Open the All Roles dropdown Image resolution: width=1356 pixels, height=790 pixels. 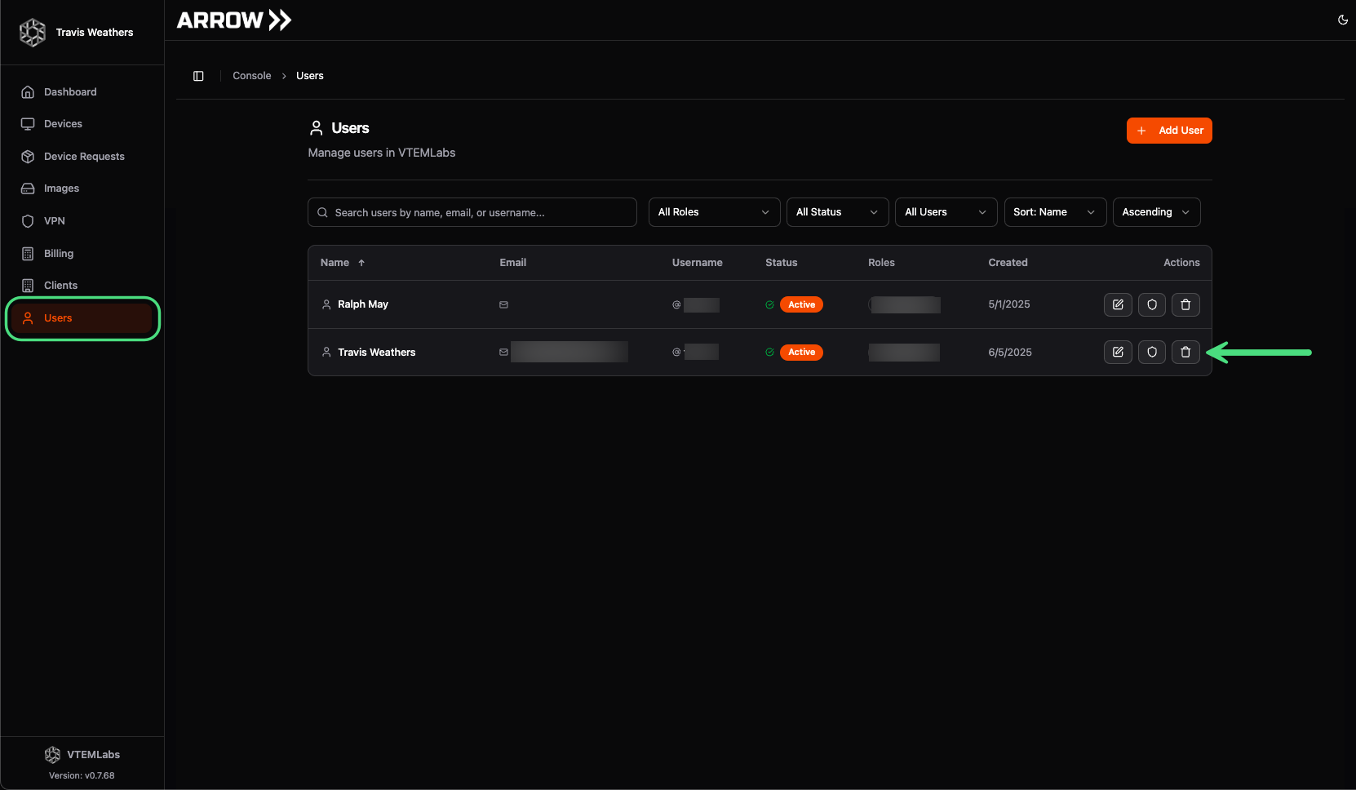click(x=713, y=212)
